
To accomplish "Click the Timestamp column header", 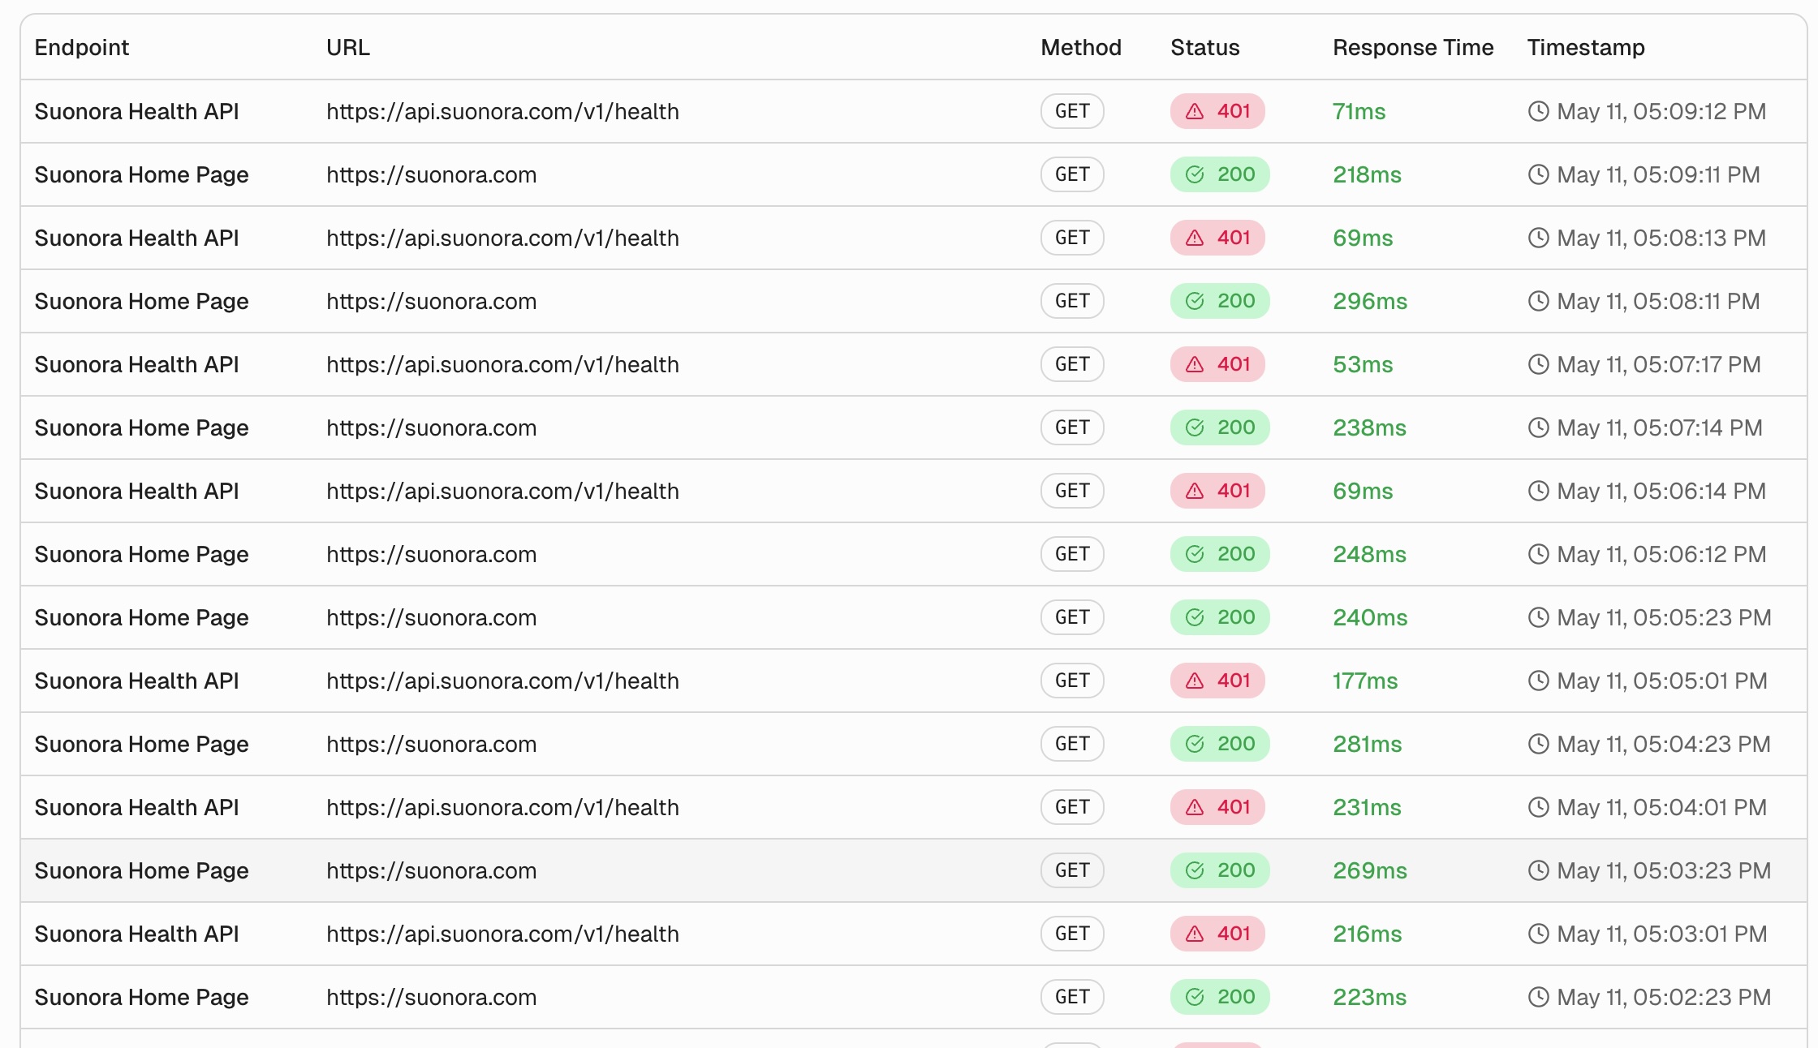I will (1586, 47).
